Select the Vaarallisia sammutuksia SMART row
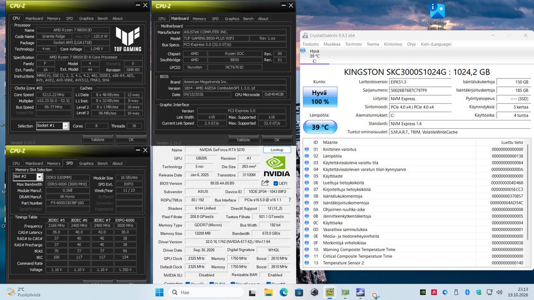Image resolution: width=534 pixels, height=300 pixels. 415,229
